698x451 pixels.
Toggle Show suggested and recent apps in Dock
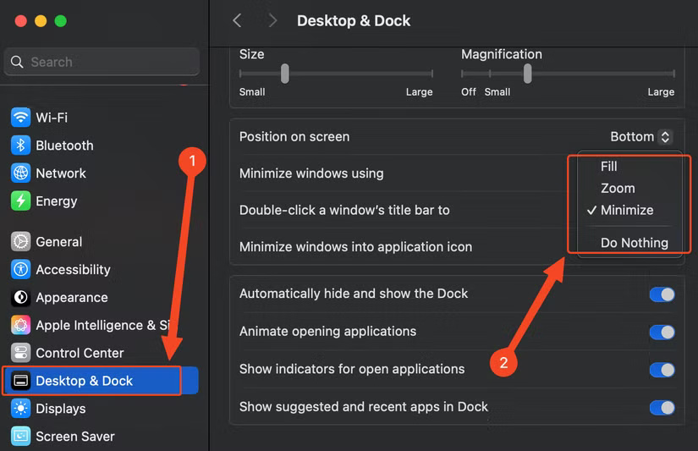(x=662, y=407)
